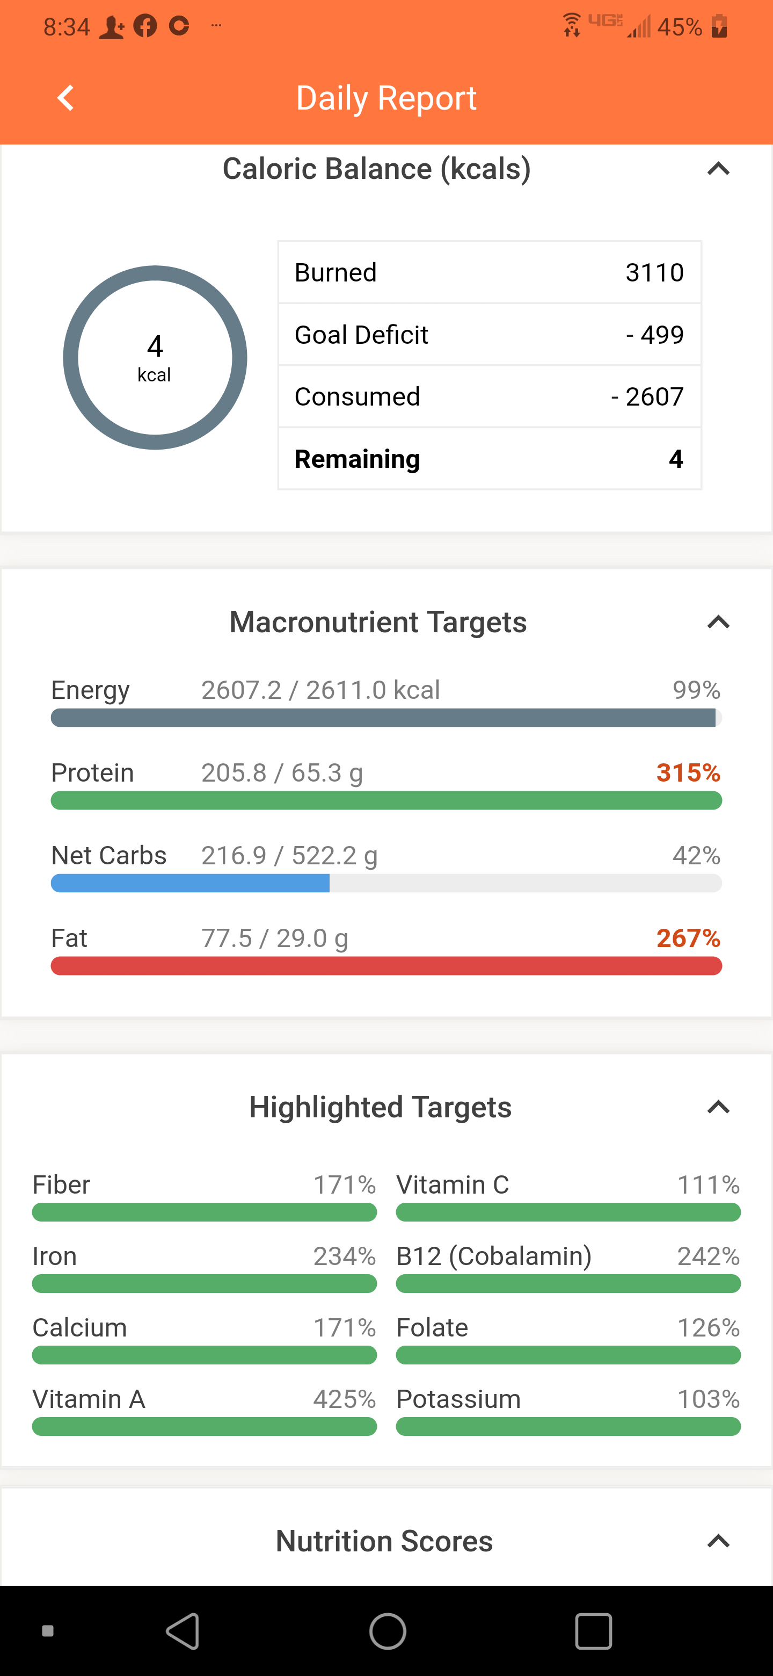The image size is (773, 1676).
Task: Tap the Net Carbs progress bar
Action: pos(386,883)
